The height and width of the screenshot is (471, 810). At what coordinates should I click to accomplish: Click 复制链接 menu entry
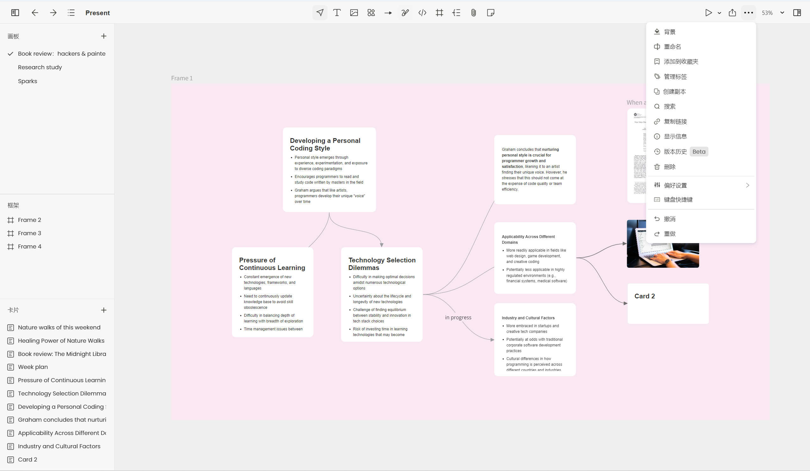[x=701, y=121]
